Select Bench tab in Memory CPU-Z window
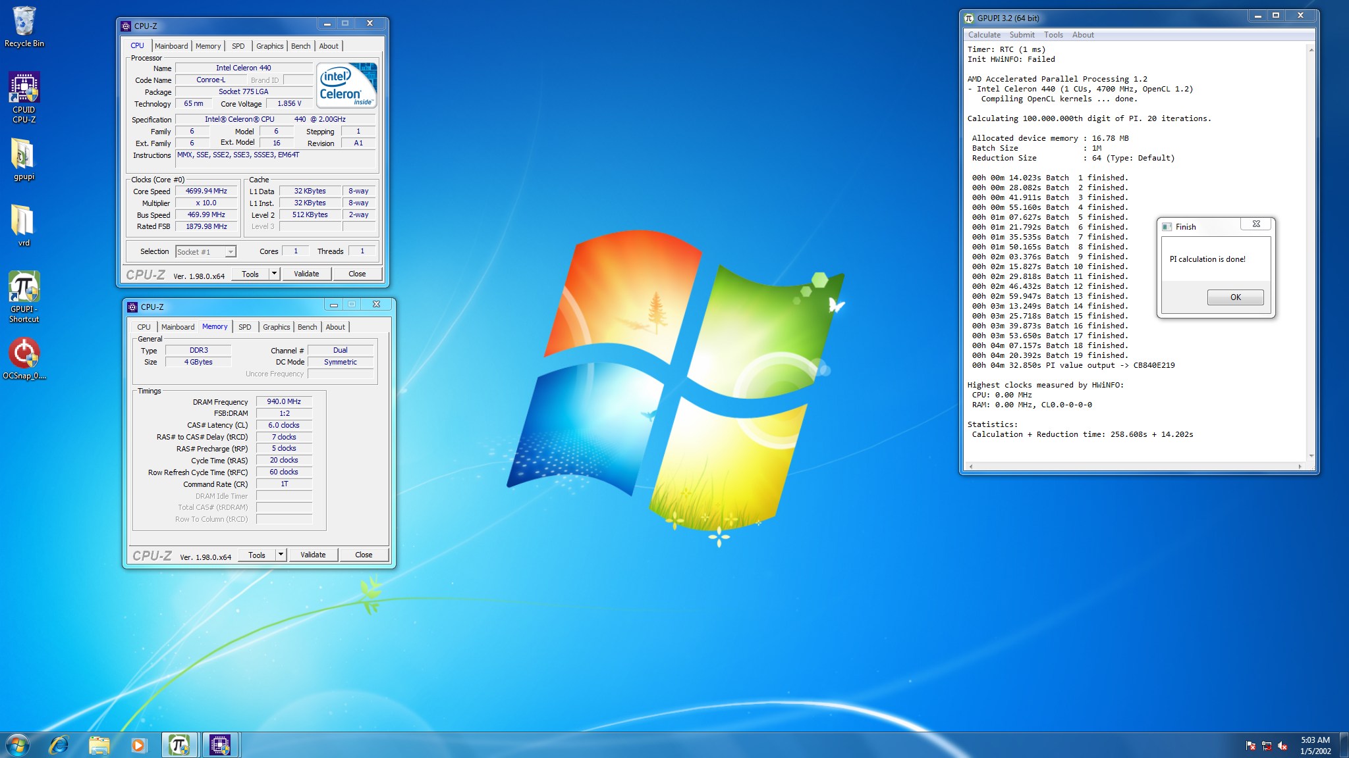This screenshot has height=758, width=1349. [307, 327]
